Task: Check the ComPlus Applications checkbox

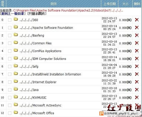Action: [x=10, y=51]
